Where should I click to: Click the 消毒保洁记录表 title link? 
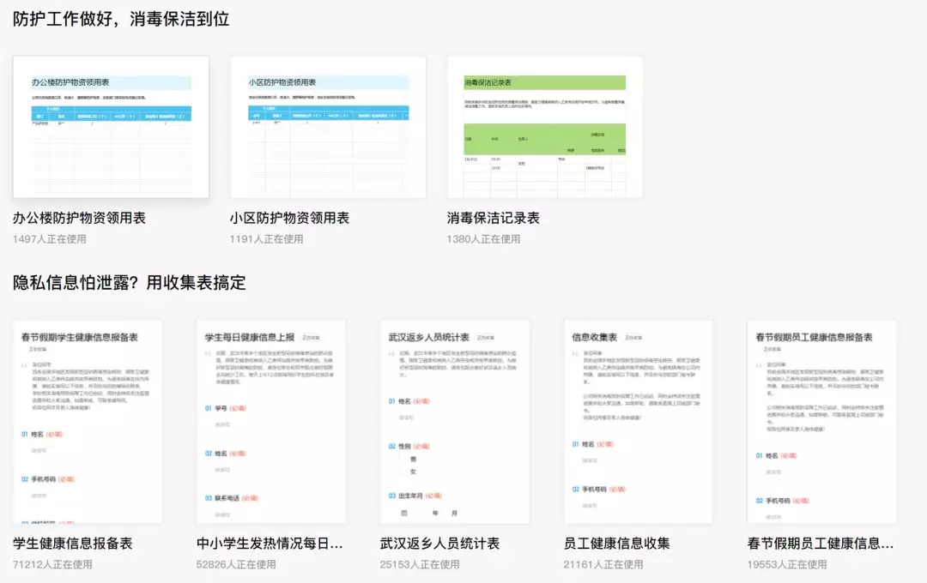point(493,218)
